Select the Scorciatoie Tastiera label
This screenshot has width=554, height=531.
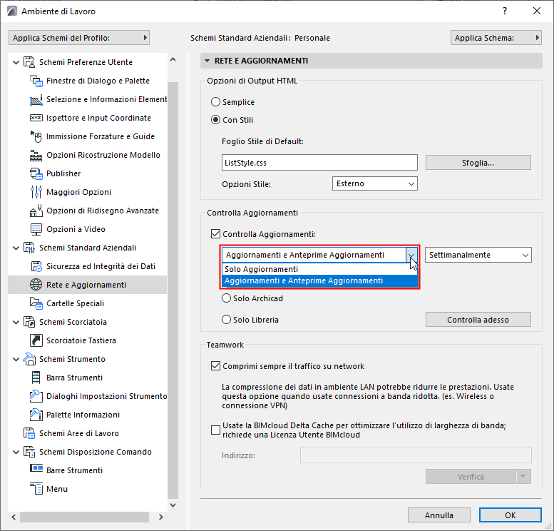click(81, 340)
